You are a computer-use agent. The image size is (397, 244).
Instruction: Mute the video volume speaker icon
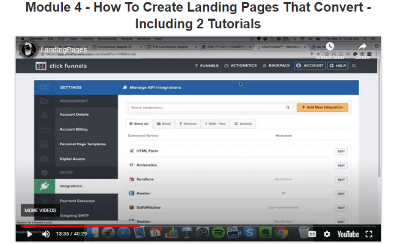point(46,234)
